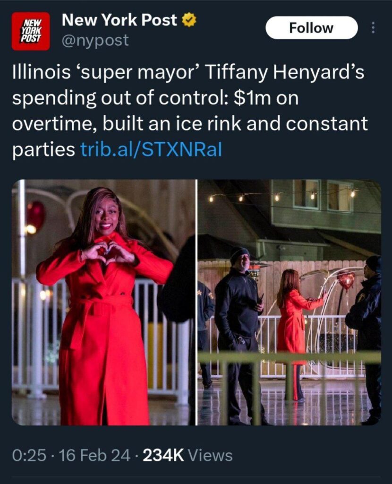Click the man in black beanie in photo
Screen dimensions: 392x484
(x=239, y=333)
